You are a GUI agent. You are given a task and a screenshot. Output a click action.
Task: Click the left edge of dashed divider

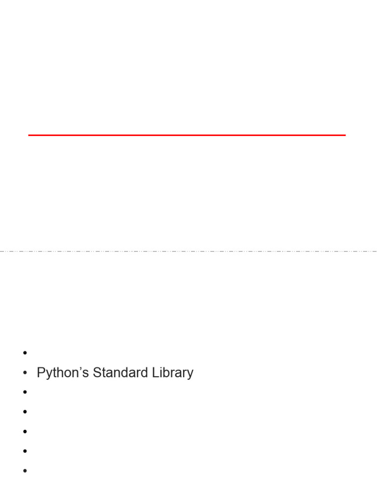click(2, 251)
